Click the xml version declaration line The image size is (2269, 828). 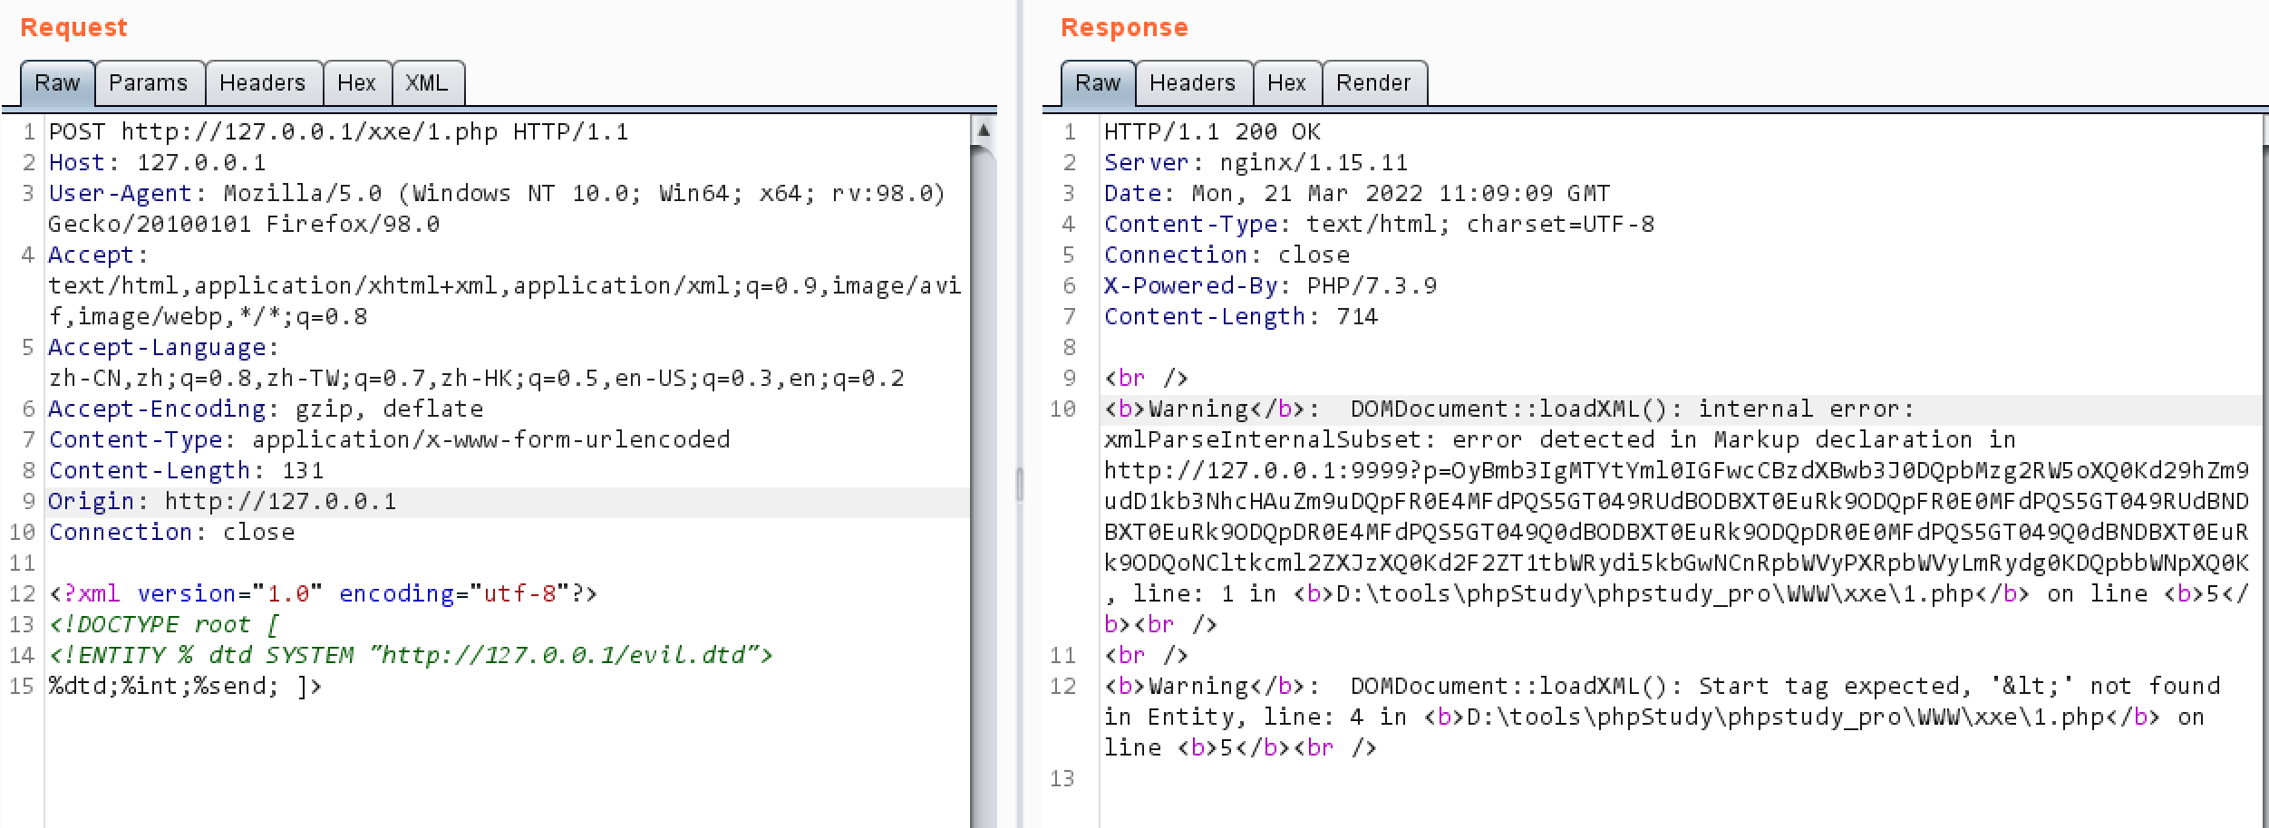coord(324,594)
